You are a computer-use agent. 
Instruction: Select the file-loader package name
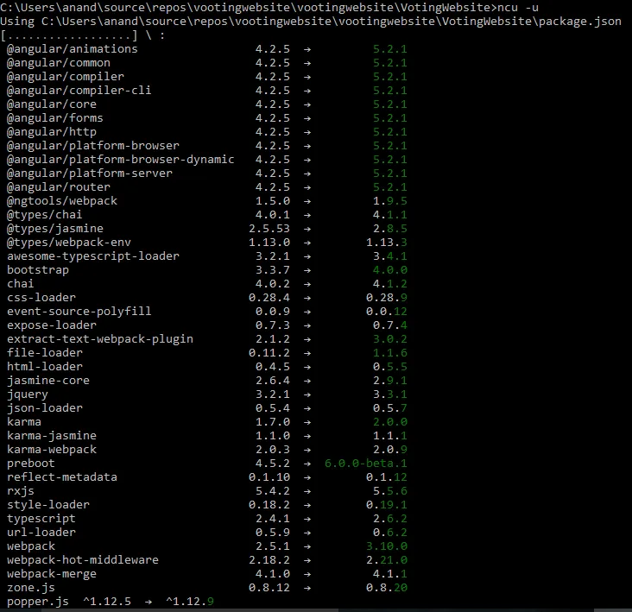45,352
